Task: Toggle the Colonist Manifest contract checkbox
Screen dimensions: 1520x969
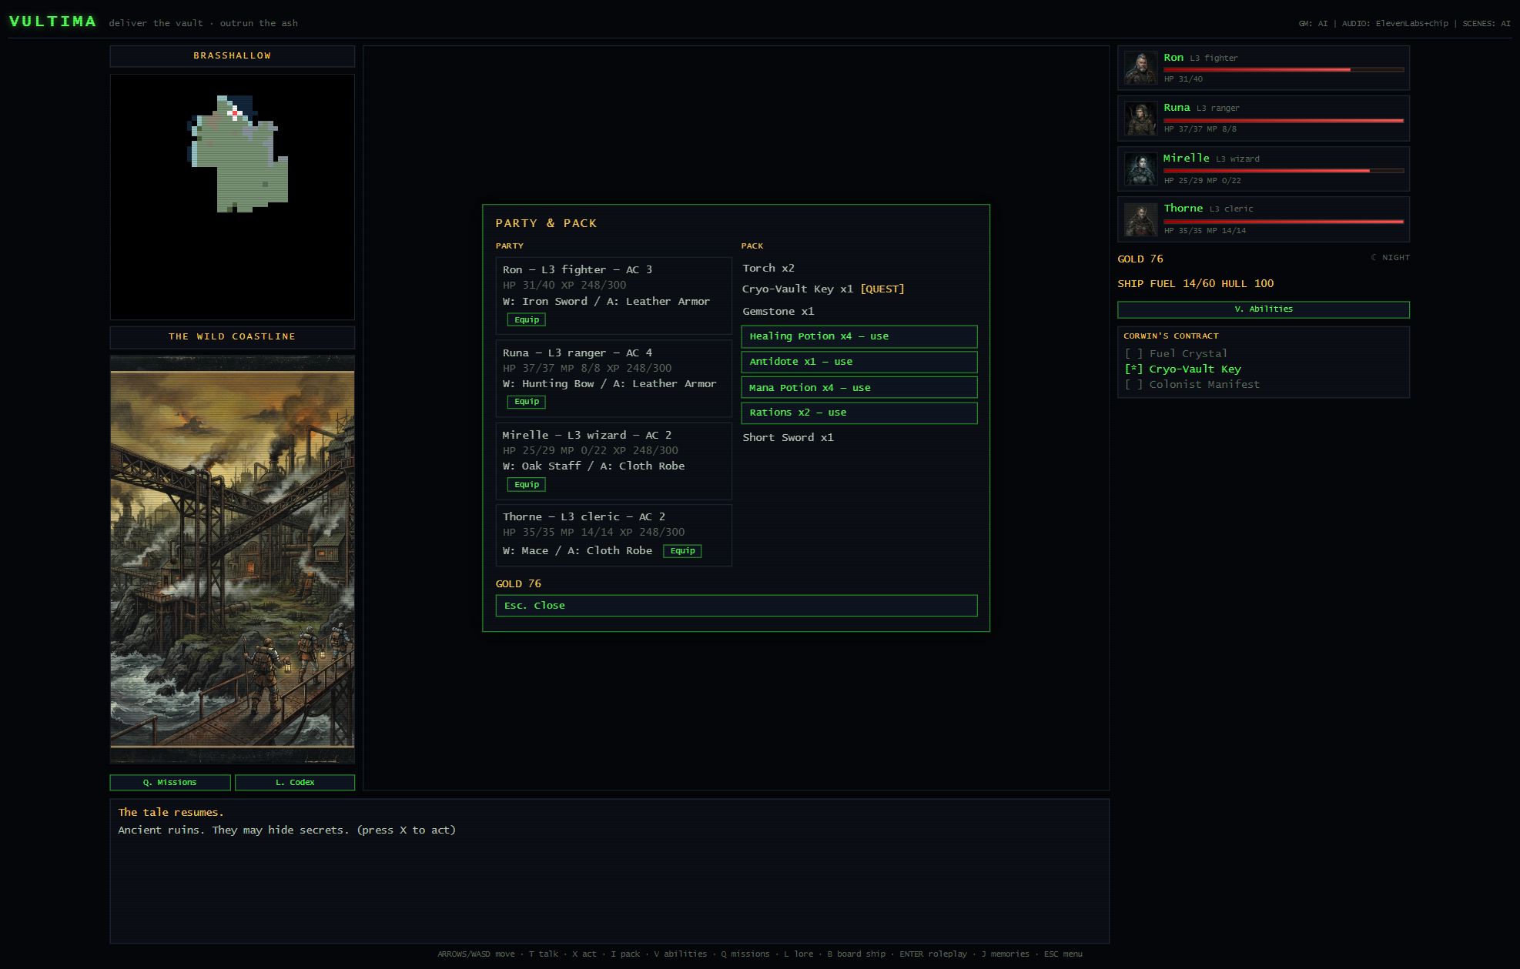Action: pos(1133,385)
